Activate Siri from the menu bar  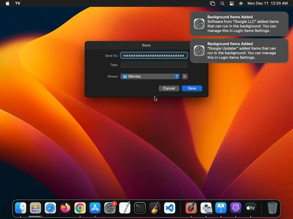click(x=241, y=3)
